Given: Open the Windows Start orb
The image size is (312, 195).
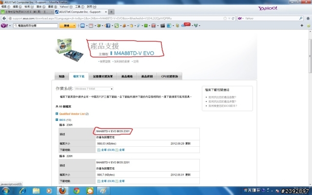Looking at the screenshot, I should [5, 191].
